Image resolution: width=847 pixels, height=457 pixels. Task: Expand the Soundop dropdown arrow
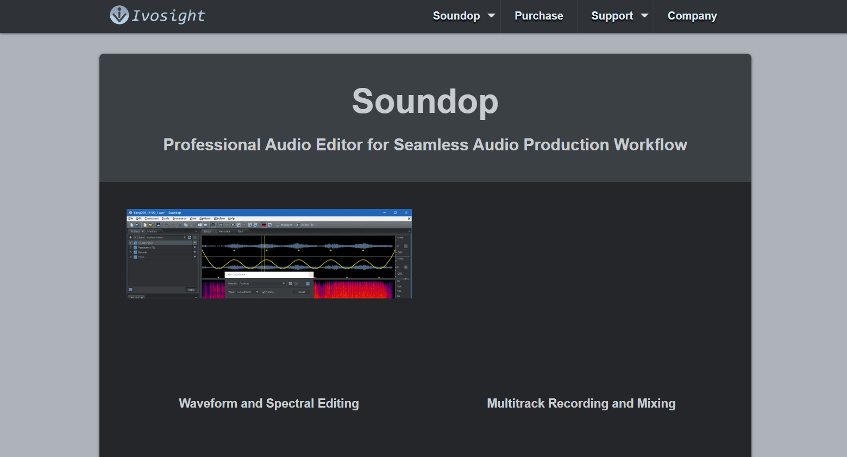tap(491, 16)
